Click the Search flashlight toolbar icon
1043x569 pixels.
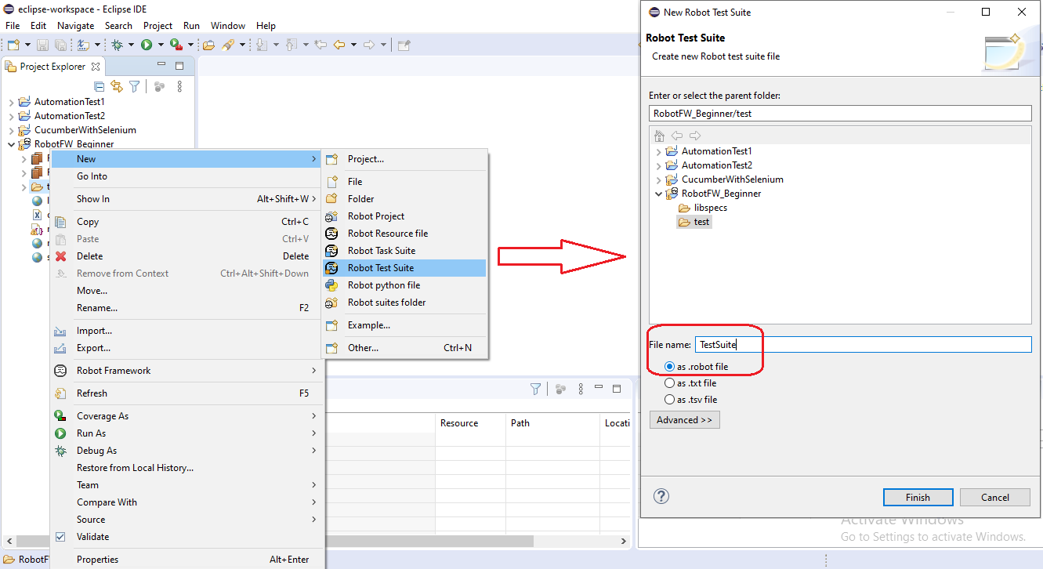(228, 45)
